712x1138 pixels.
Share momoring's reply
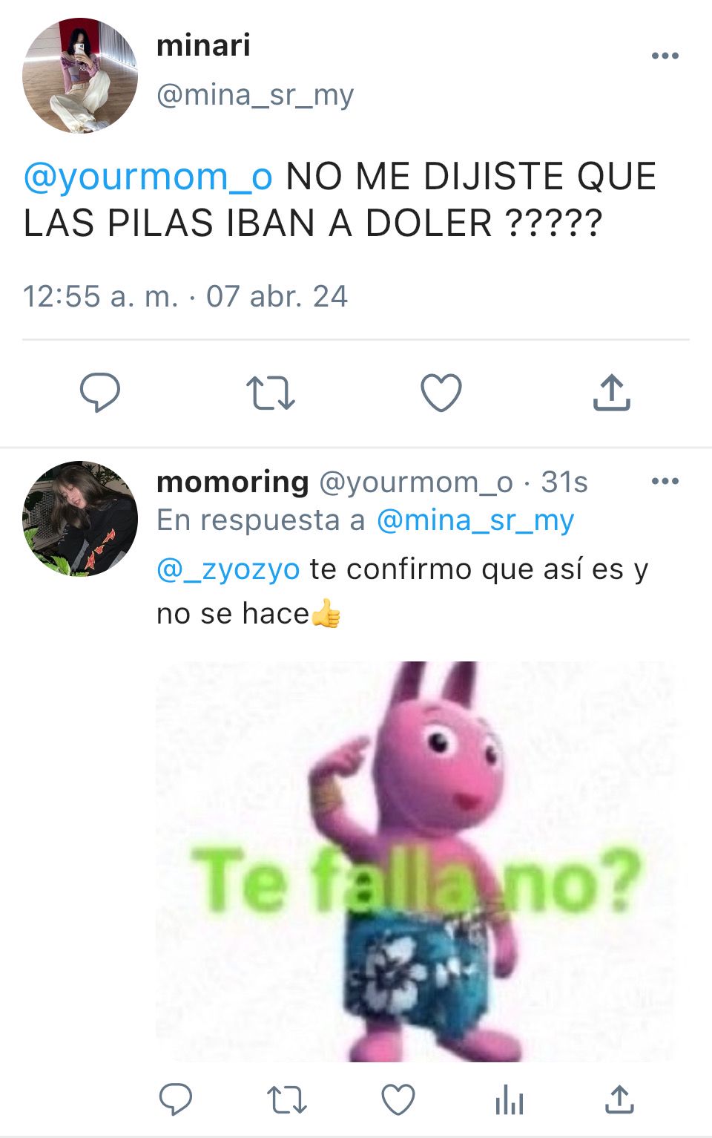pos(619,1099)
